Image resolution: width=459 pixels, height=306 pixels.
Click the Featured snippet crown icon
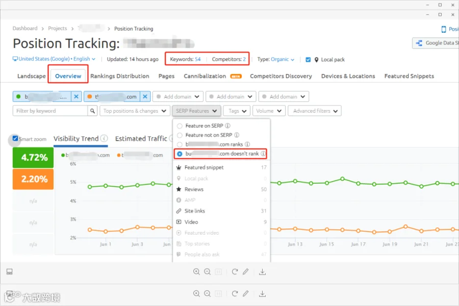pyautogui.click(x=178, y=167)
